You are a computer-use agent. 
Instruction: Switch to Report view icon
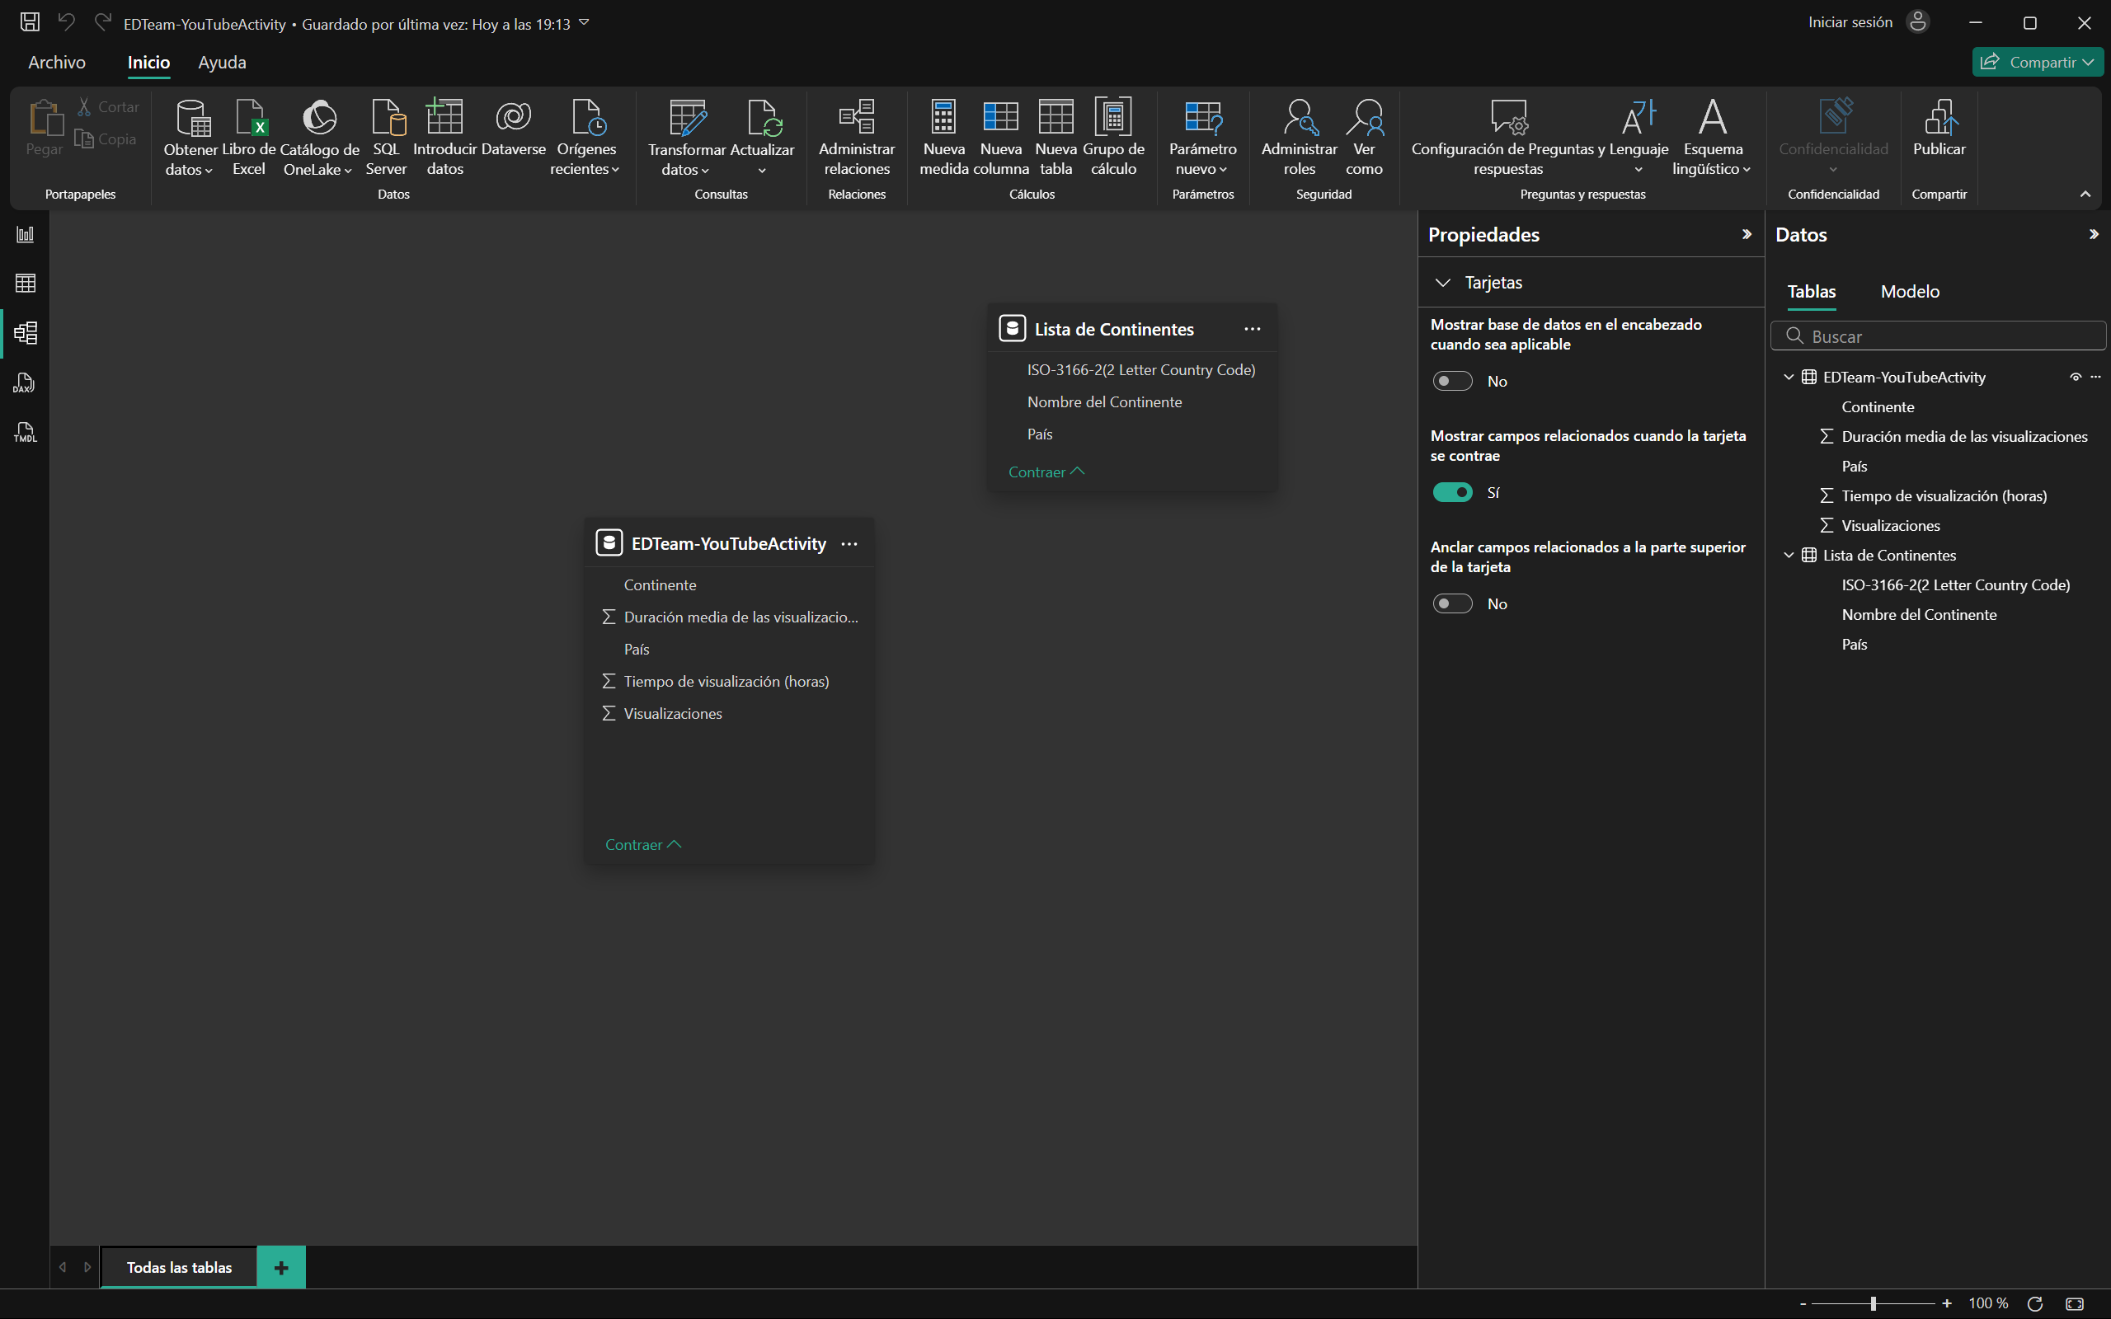click(x=25, y=234)
